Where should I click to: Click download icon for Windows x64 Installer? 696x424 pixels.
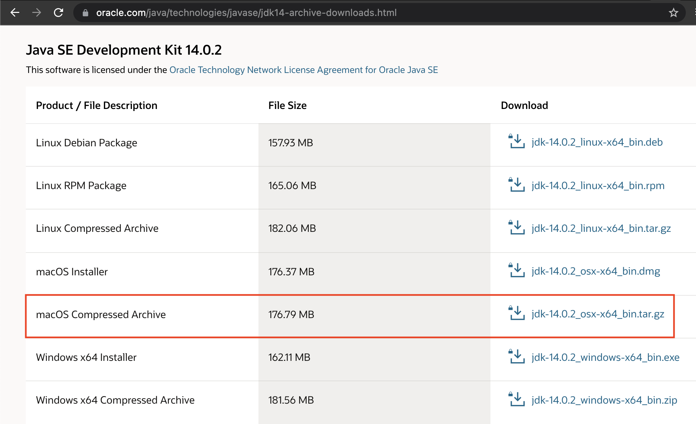pos(517,356)
